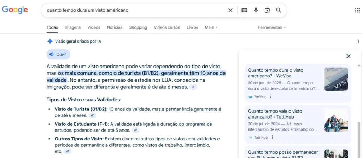Open AI overview three-dot options menu
Image resolution: width=362 pixels, height=158 pixels.
pyautogui.click(x=358, y=42)
